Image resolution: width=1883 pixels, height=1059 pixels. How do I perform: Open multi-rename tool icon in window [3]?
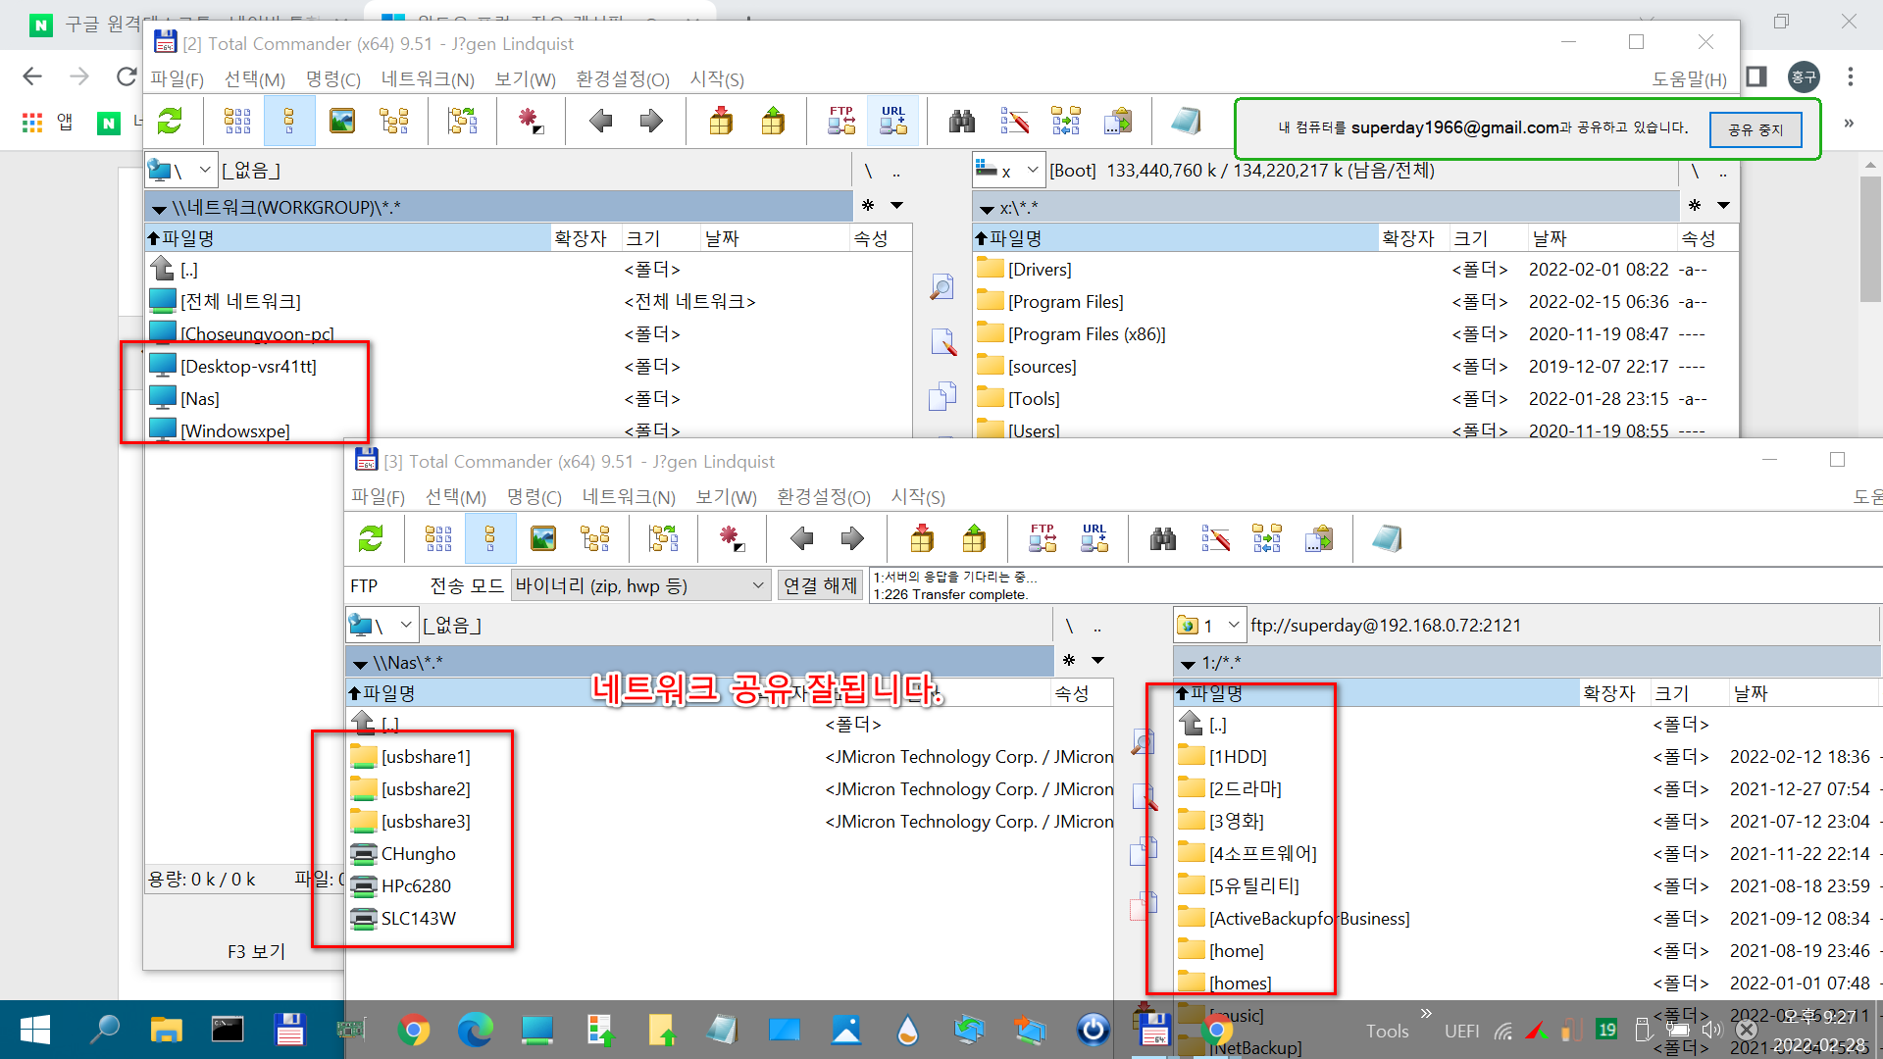click(1215, 538)
